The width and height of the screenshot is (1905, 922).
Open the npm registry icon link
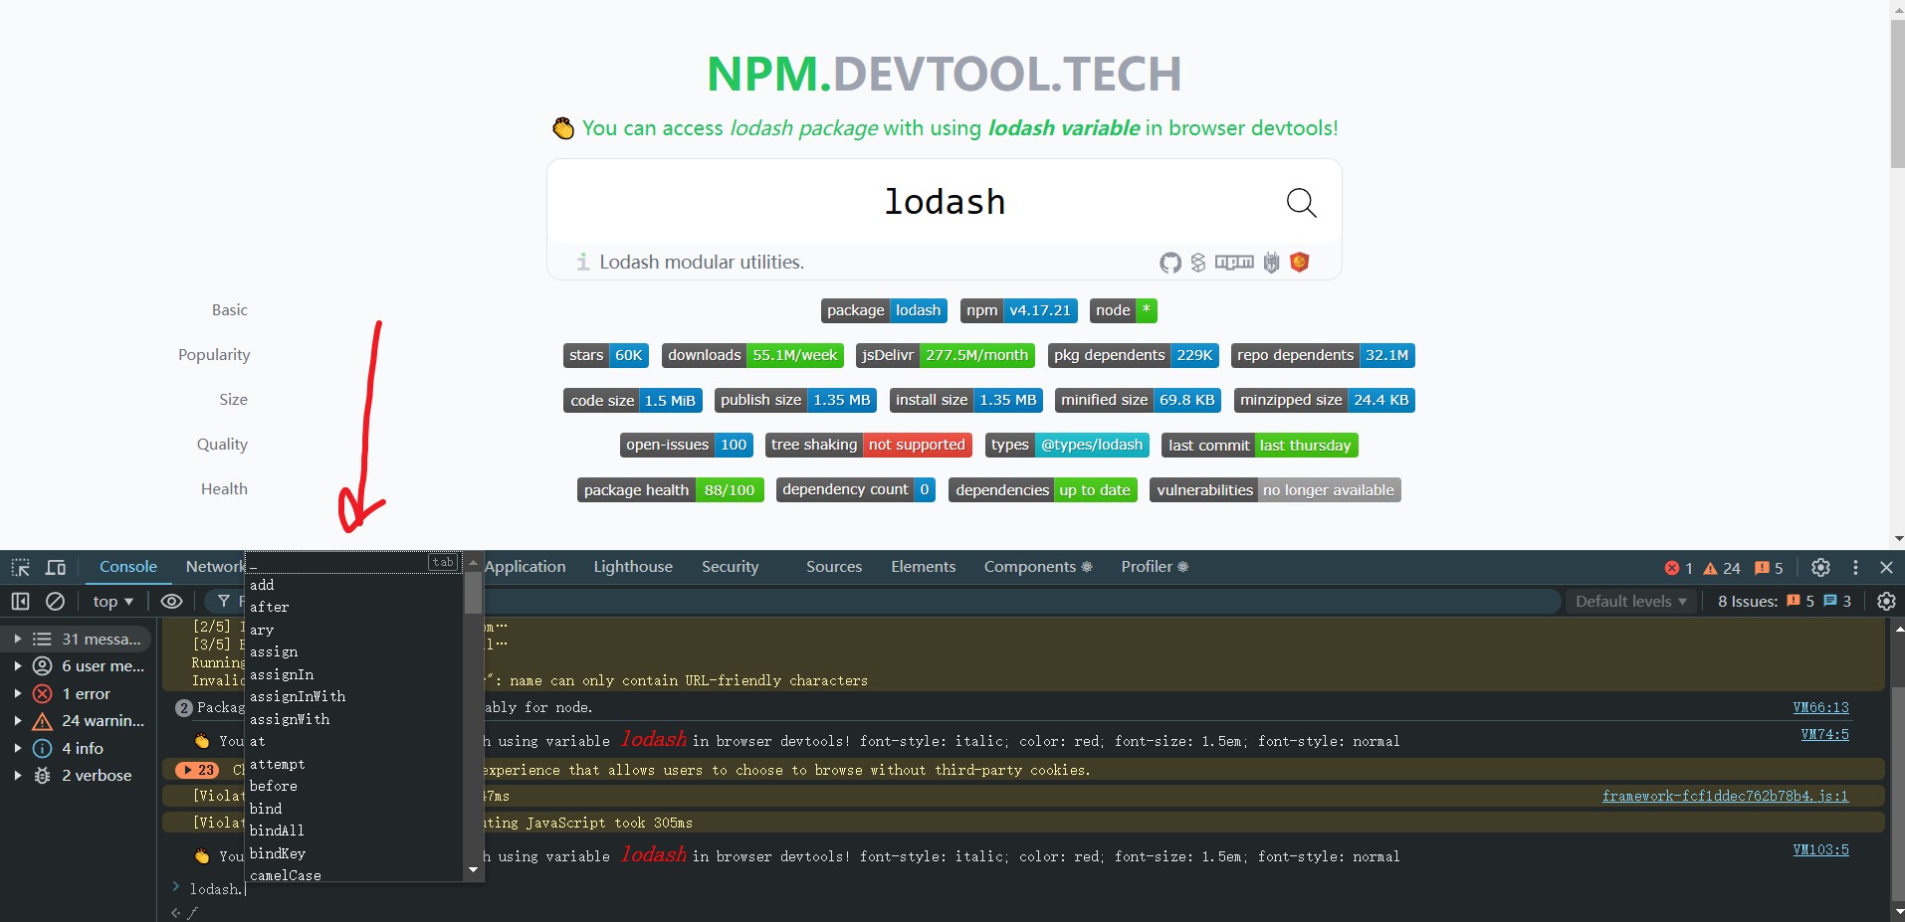pos(1234,263)
